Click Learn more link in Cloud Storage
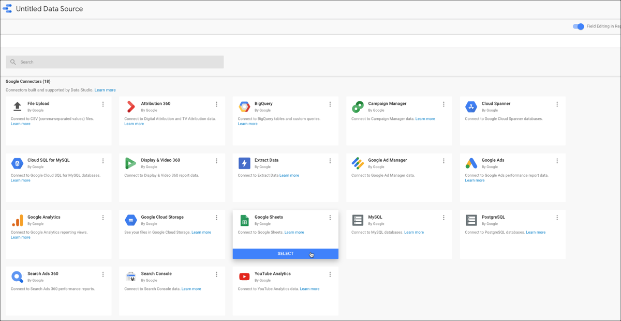 pos(201,233)
